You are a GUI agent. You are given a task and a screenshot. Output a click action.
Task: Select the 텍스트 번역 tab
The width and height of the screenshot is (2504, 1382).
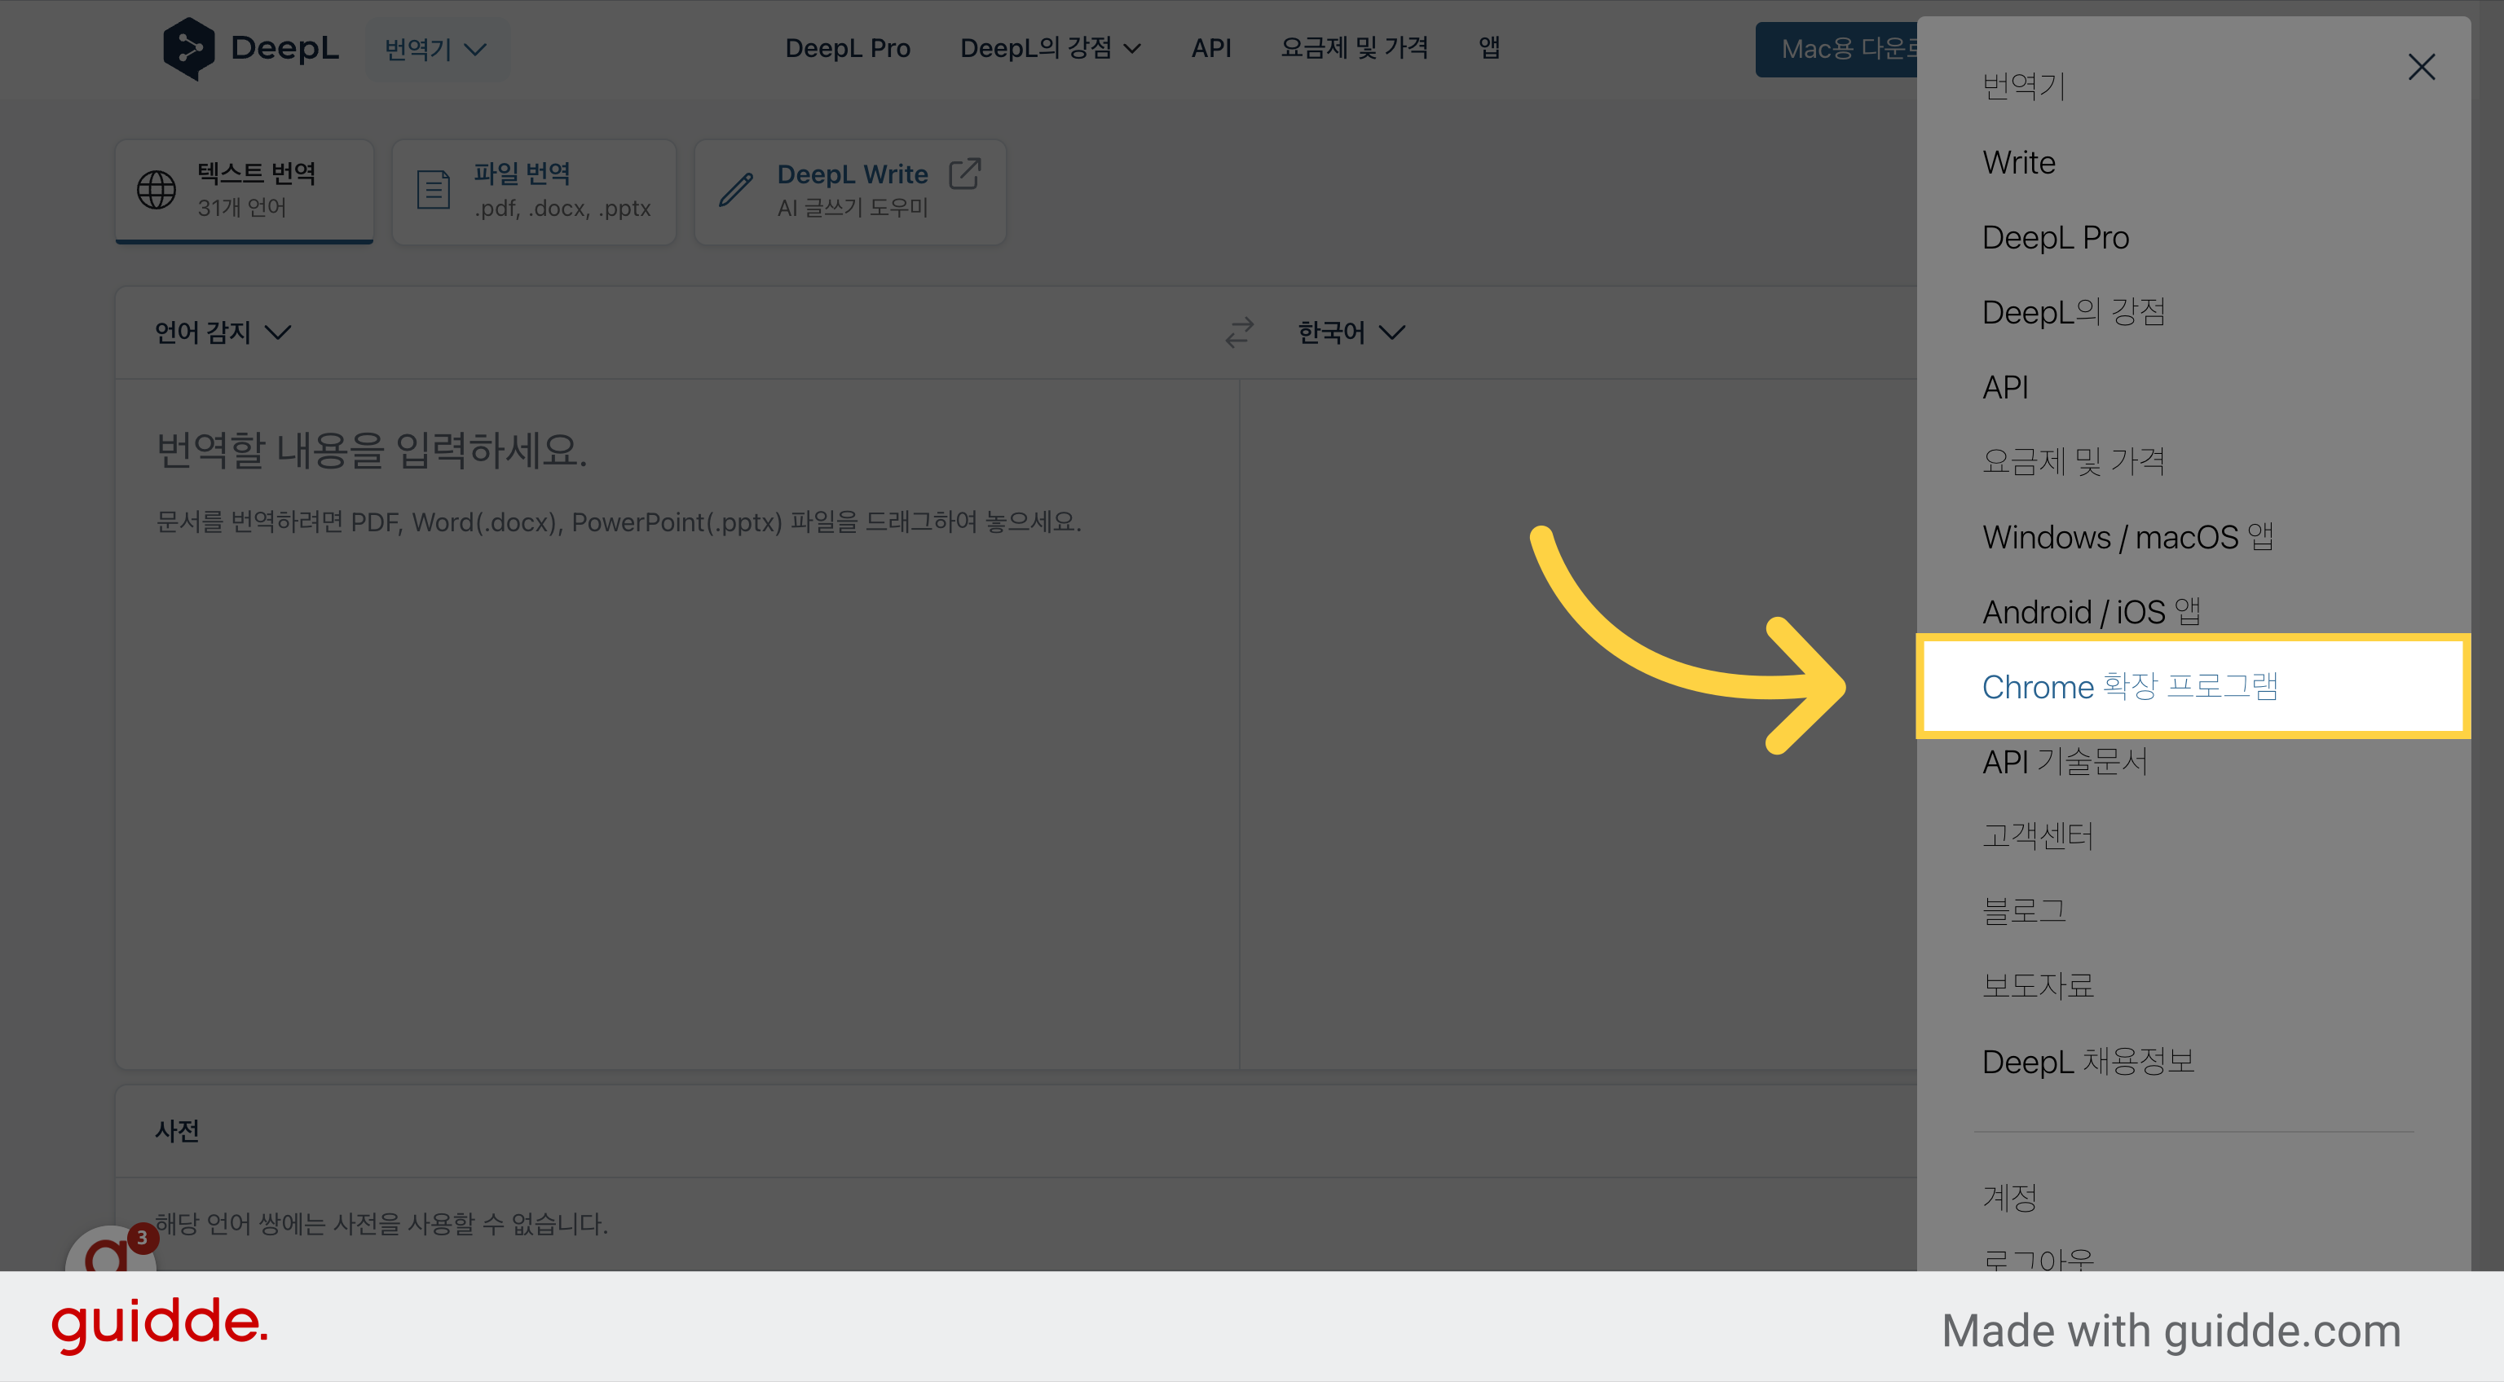tap(245, 191)
